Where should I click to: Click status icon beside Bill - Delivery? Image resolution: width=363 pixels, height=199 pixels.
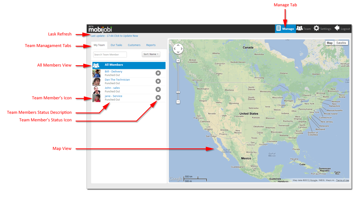click(158, 73)
